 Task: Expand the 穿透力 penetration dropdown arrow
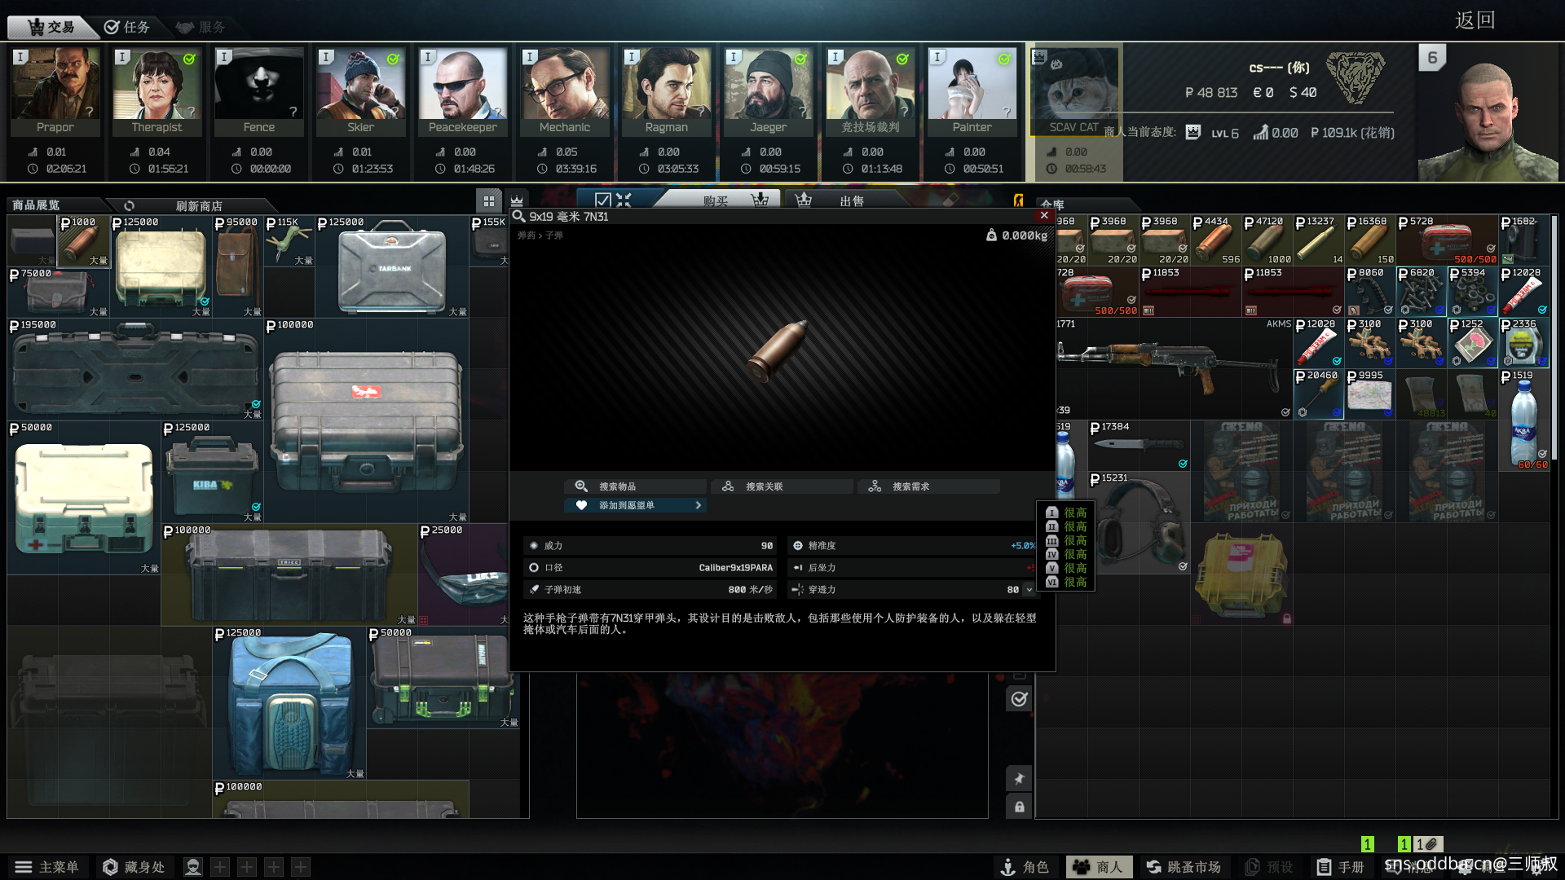[x=1029, y=589]
